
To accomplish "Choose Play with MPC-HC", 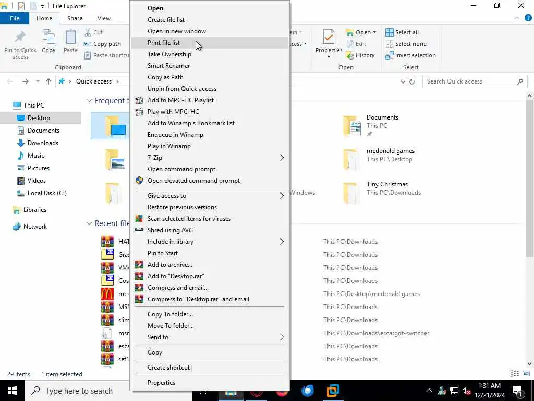I will 210,112.
